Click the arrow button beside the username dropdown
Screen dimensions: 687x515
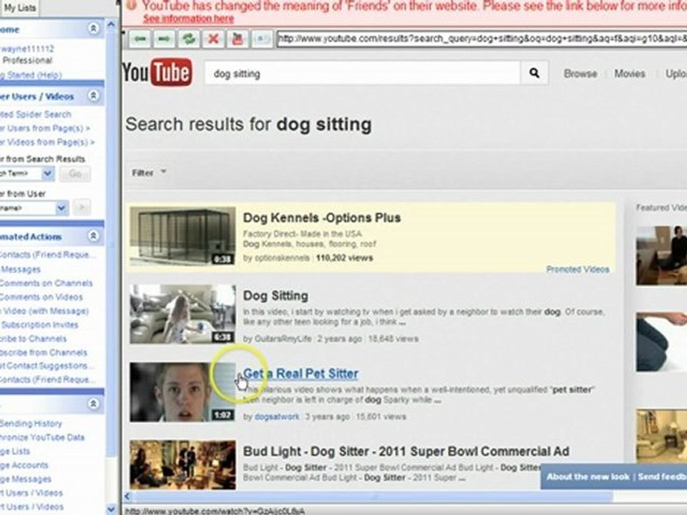point(82,207)
